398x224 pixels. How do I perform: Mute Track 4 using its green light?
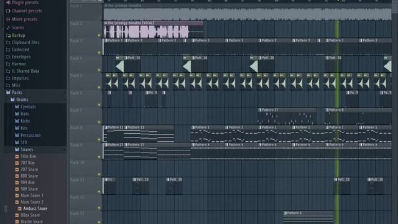pyautogui.click(x=99, y=70)
